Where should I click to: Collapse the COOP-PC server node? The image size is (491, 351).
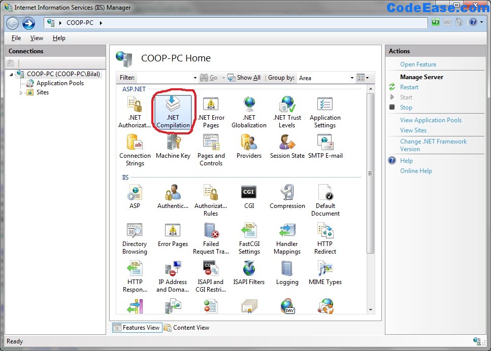click(x=11, y=75)
